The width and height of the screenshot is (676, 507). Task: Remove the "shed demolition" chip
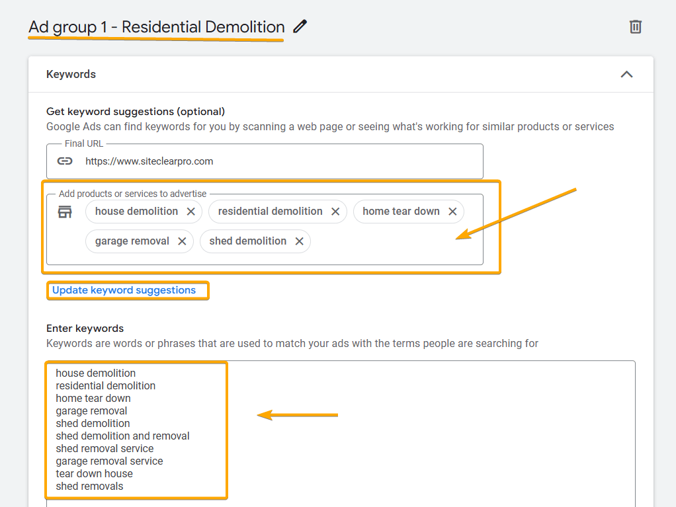(x=299, y=241)
